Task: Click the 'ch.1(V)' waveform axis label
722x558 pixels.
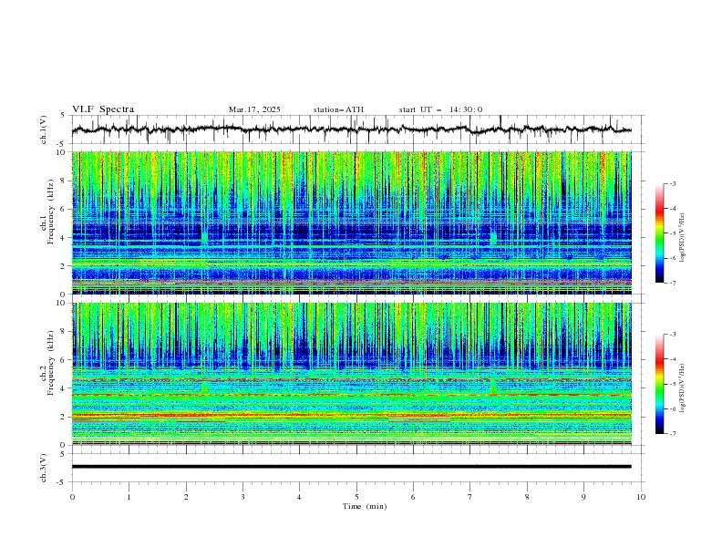Action: coord(44,129)
